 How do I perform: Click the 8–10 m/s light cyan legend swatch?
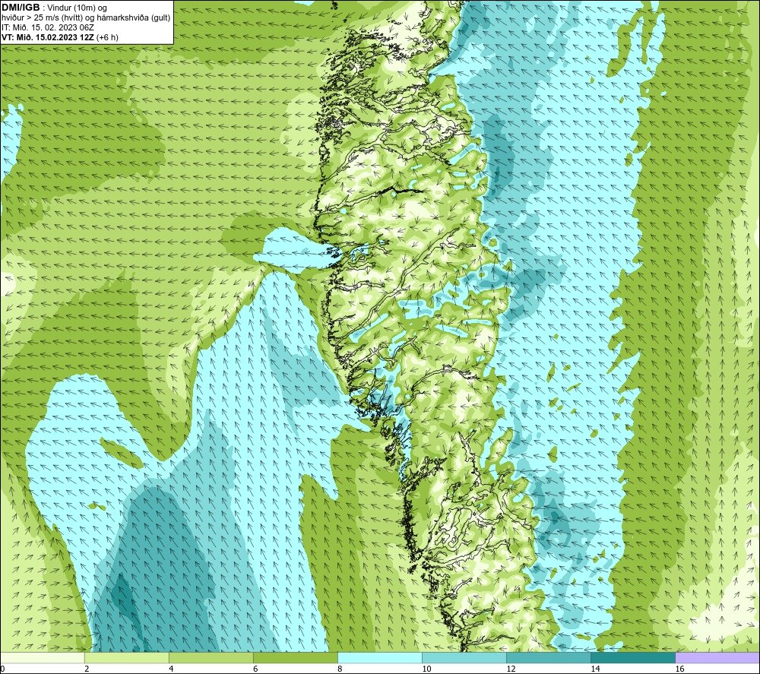pyautogui.click(x=379, y=657)
